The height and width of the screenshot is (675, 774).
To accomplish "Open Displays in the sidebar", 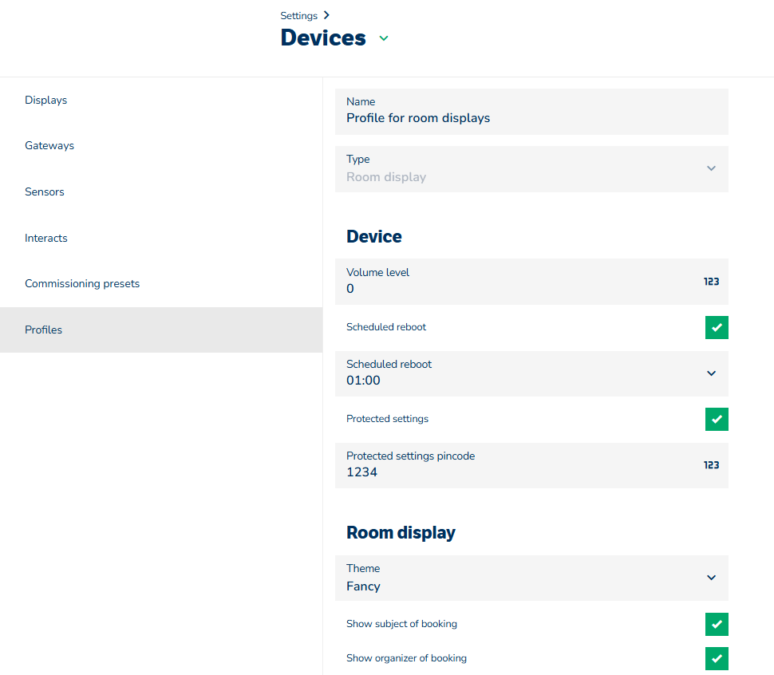I will point(46,101).
